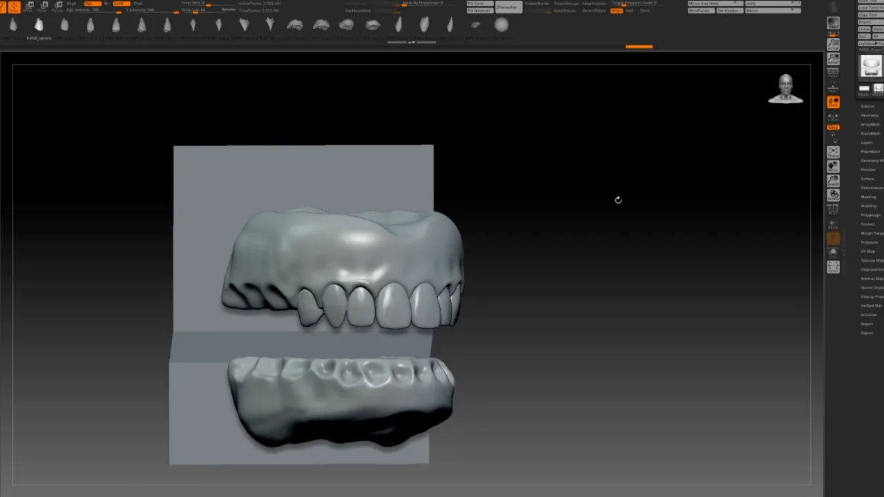Toggle the Rgb channel button
This screenshot has width=884, height=497.
(x=93, y=3)
